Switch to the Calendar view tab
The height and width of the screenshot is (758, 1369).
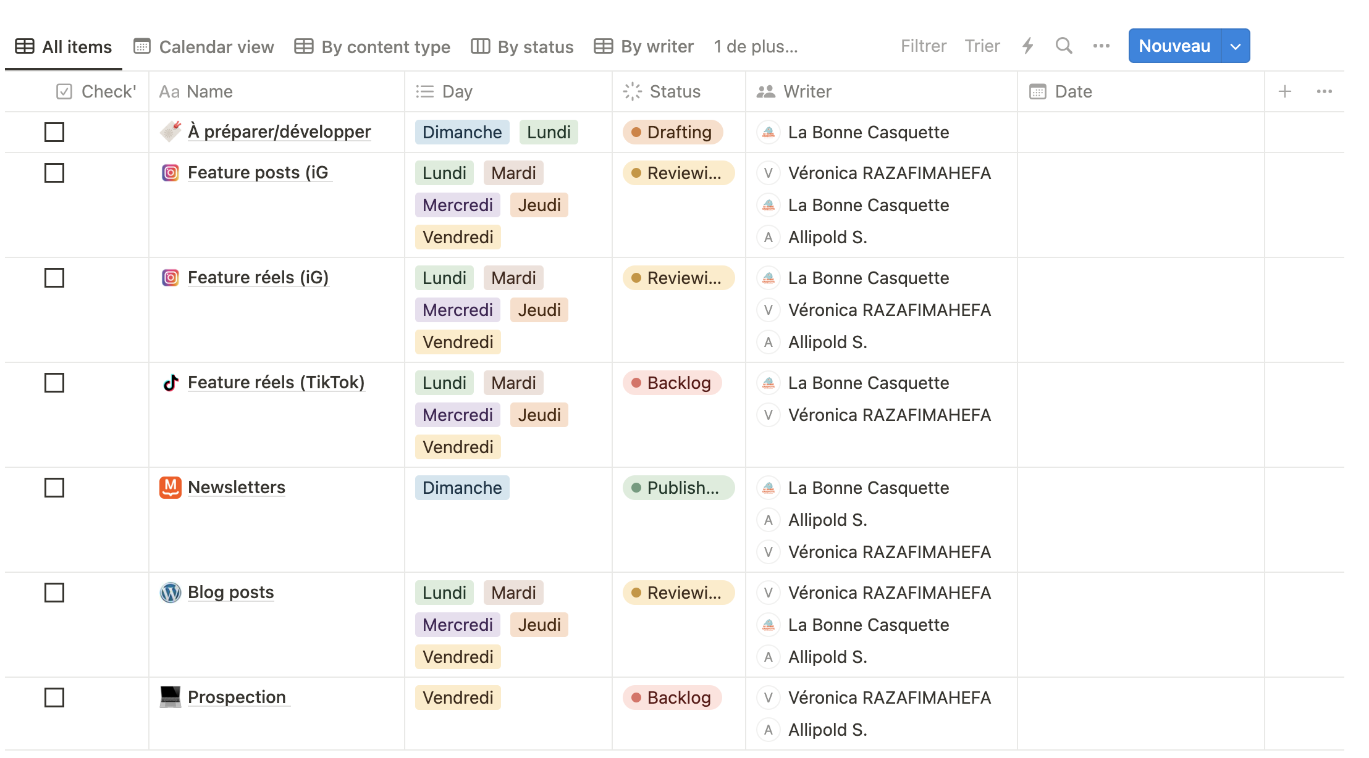(x=204, y=47)
